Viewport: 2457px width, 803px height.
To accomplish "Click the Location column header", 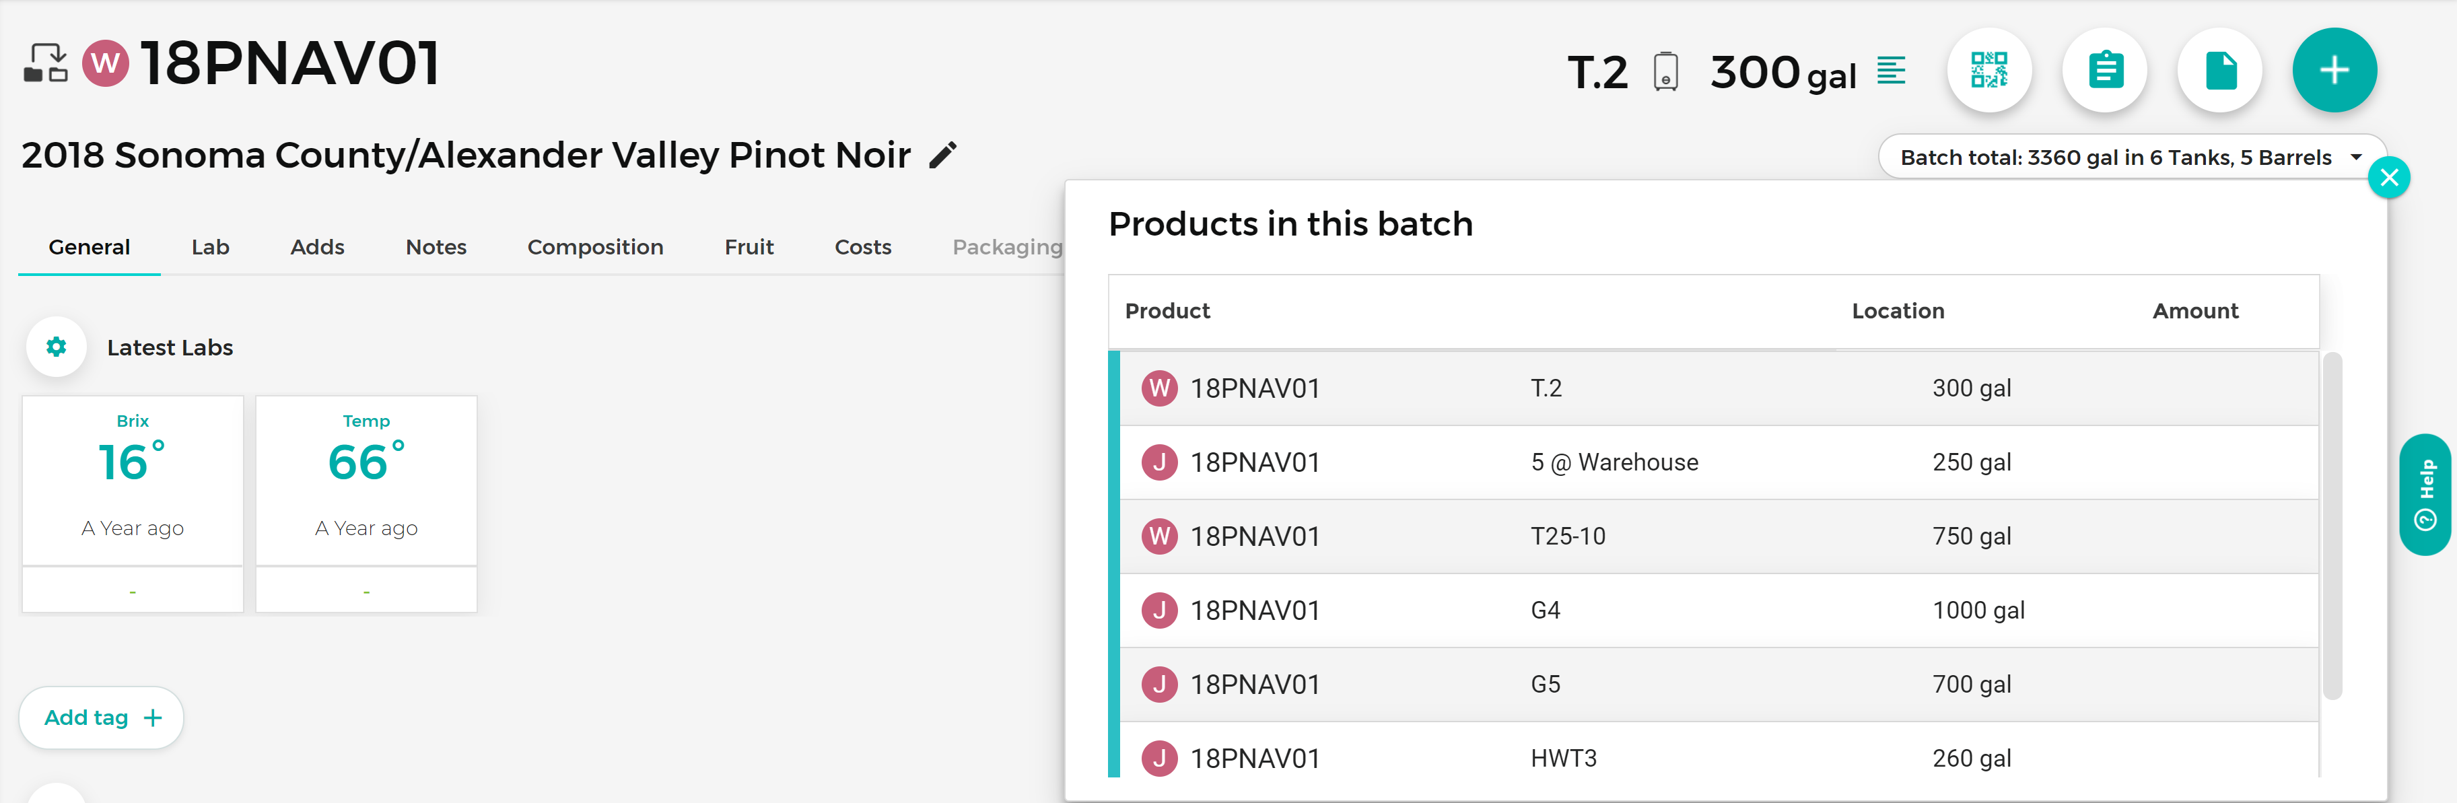I will point(1897,311).
